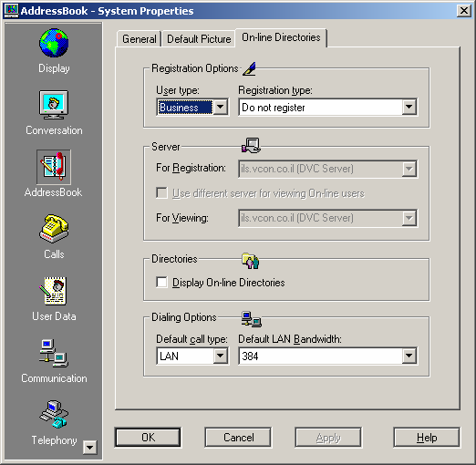Open Help for this dialog
Screen dimensions: 476x465
[x=427, y=438]
